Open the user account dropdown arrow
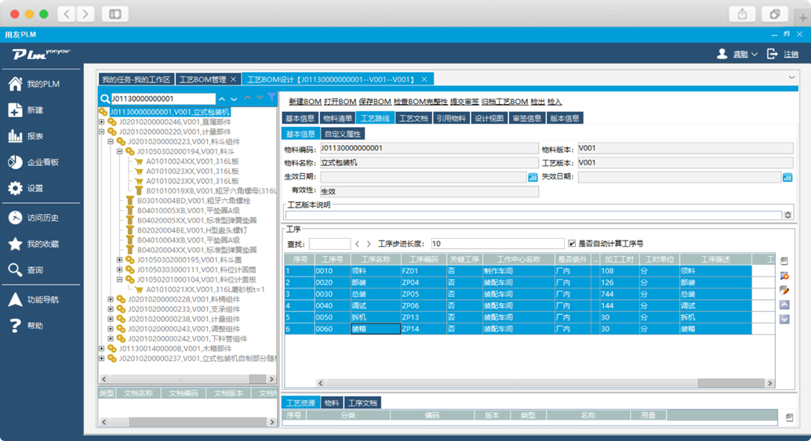Screen dimensions: 811x441 pos(755,55)
